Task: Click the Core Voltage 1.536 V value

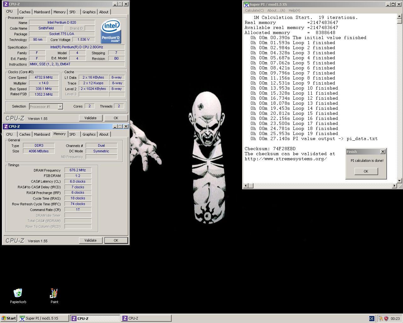Action: click(83, 39)
